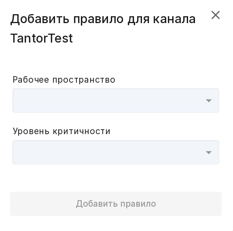
Task: Dismiss dialog with the X icon
Action: coord(216,15)
